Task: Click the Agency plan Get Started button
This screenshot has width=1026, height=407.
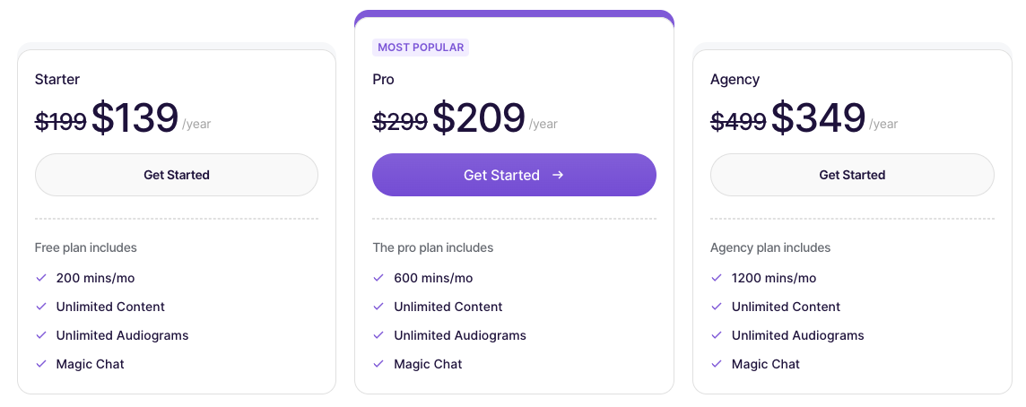Action: pyautogui.click(x=851, y=175)
